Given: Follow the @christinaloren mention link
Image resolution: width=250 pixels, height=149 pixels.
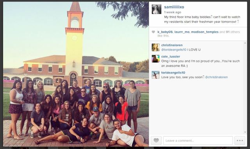Looking at the screenshot, I should point(216,77).
